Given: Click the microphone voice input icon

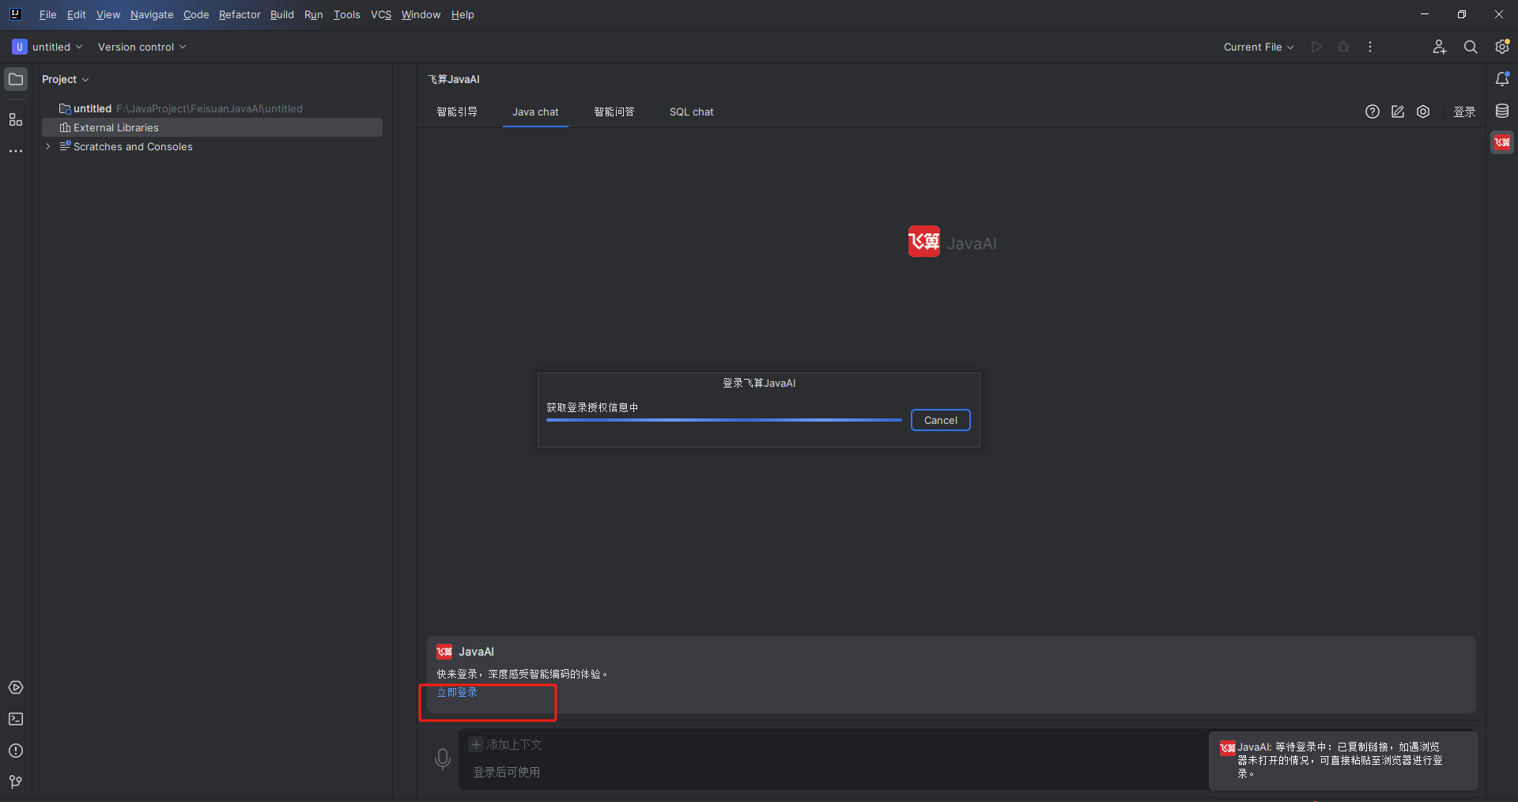Looking at the screenshot, I should tap(443, 759).
